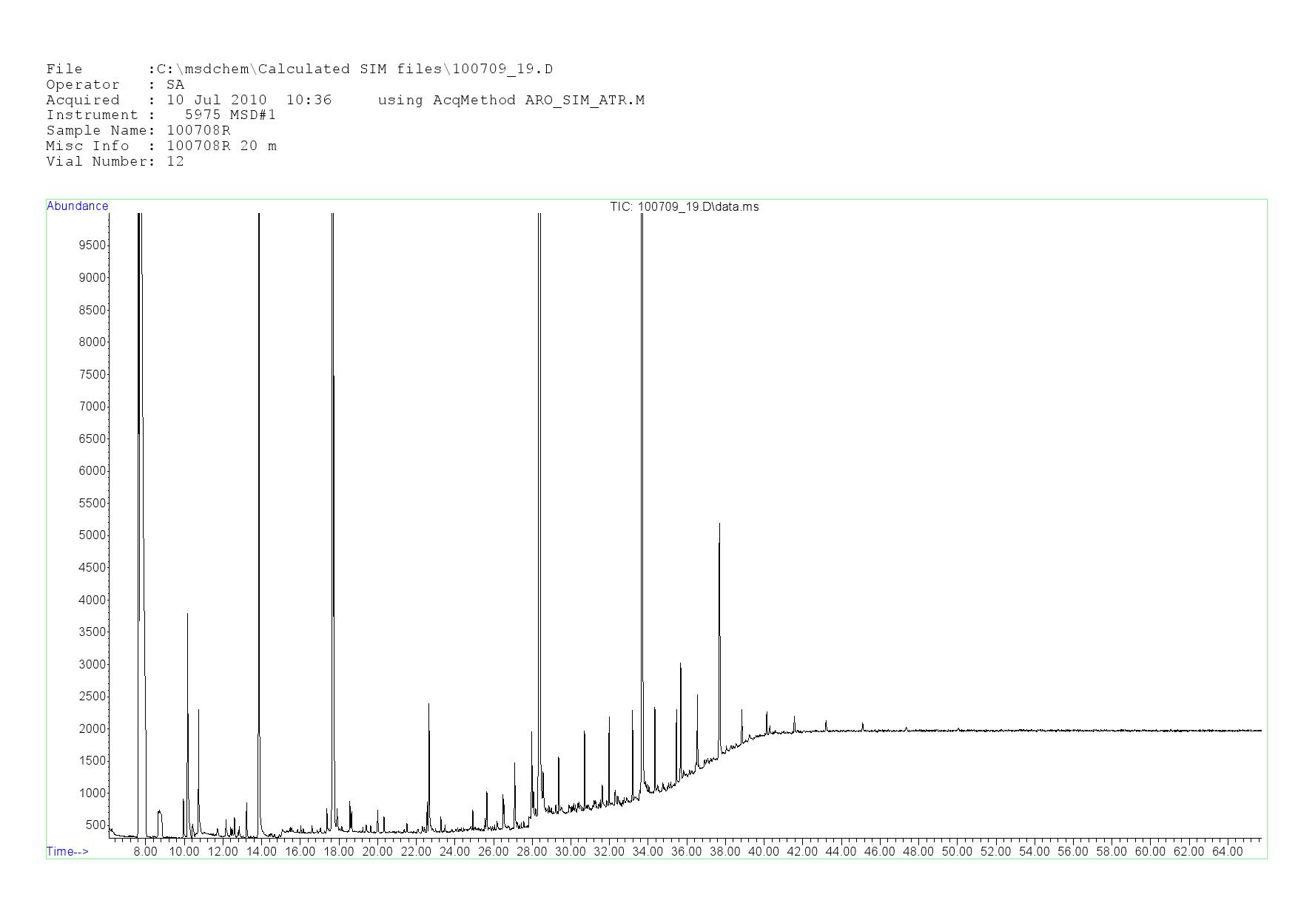The width and height of the screenshot is (1298, 917).
Task: Click the 8.00 time axis marker
Action: (x=145, y=851)
